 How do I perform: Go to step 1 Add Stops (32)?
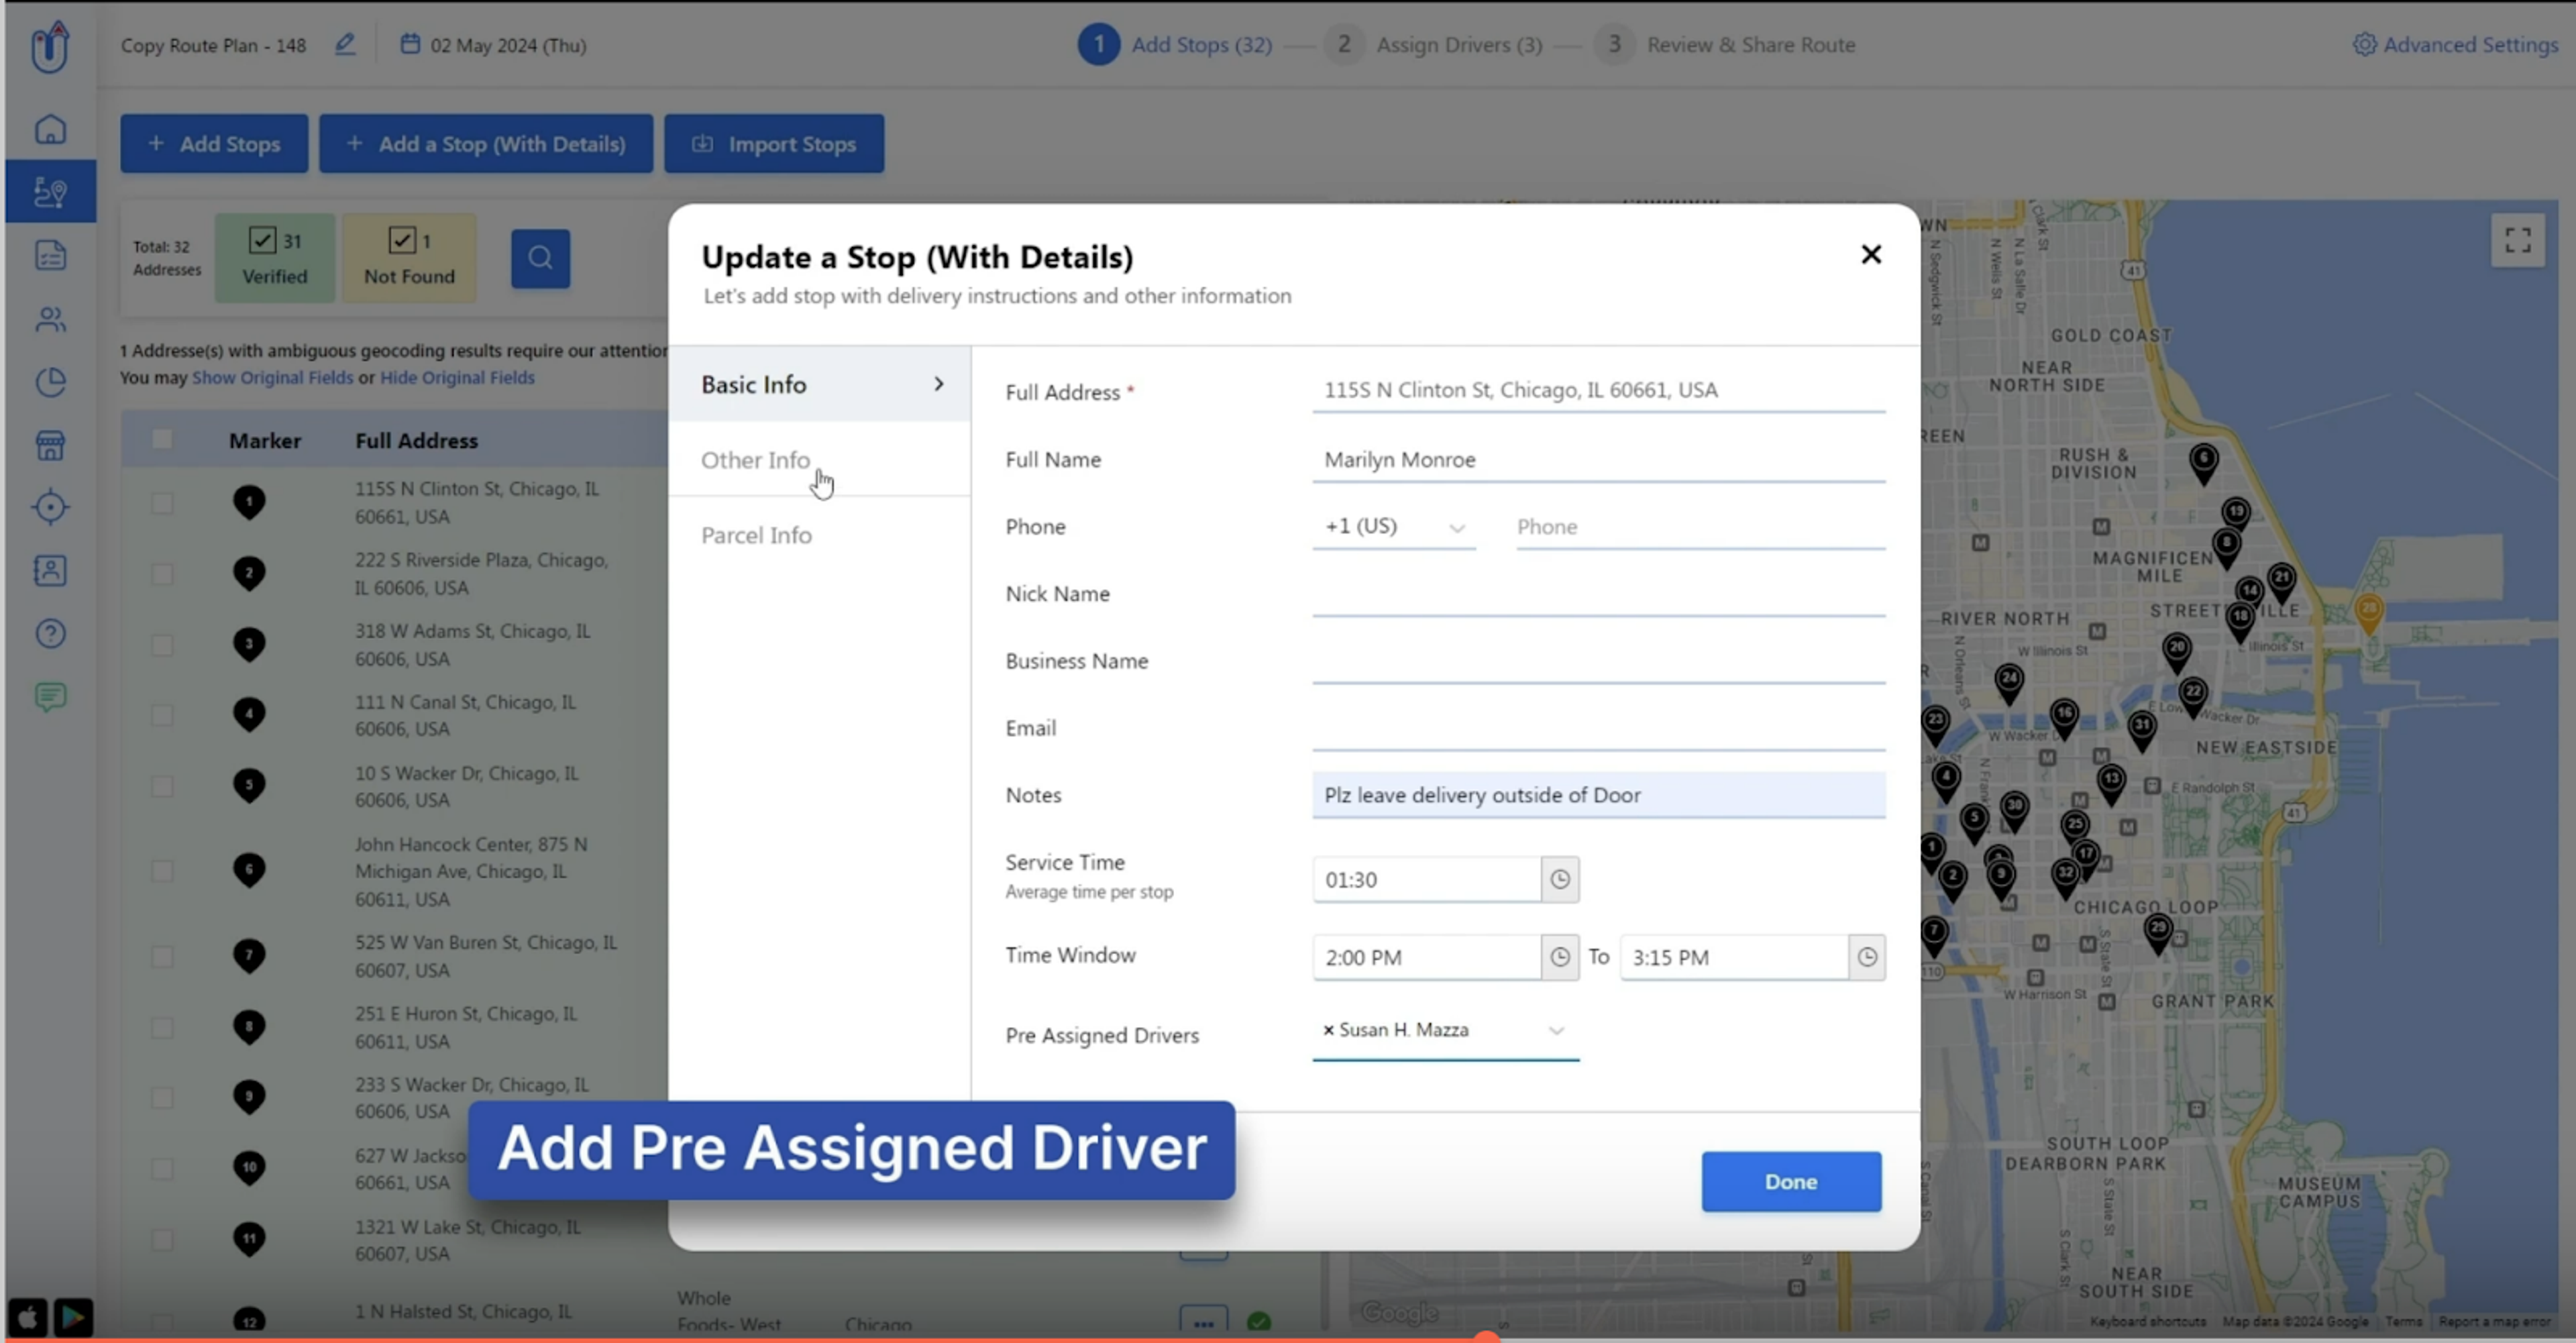1176,45
